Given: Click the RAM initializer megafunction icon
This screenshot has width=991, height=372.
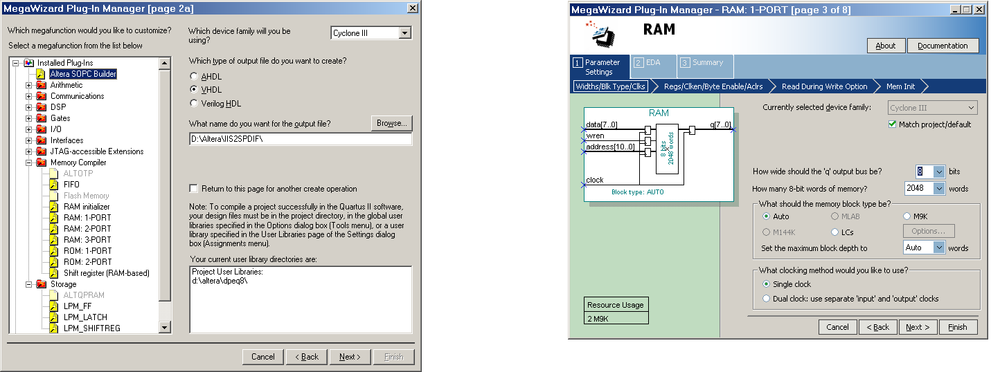Looking at the screenshot, I should [x=55, y=207].
